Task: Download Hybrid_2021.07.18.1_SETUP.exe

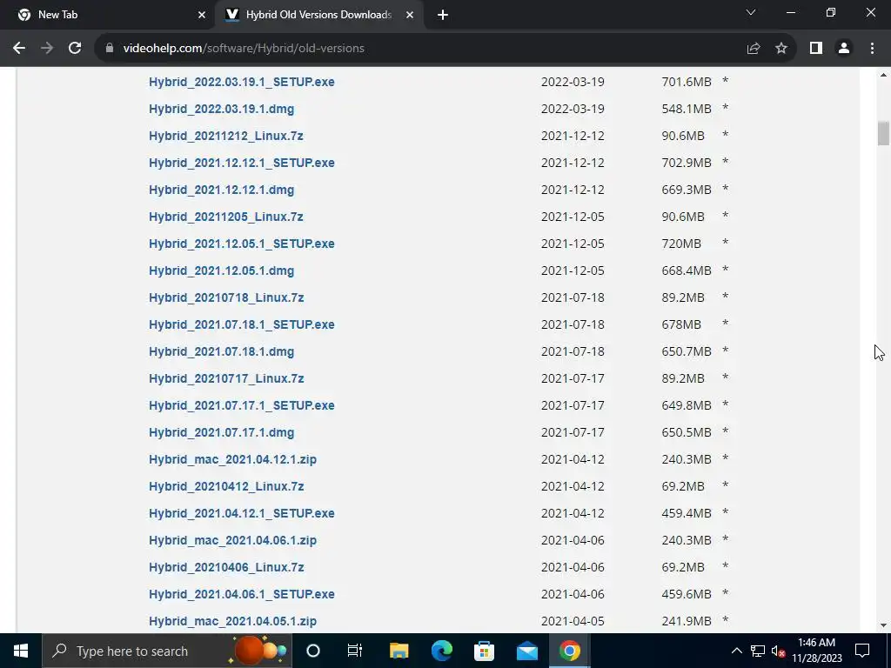Action: (242, 325)
